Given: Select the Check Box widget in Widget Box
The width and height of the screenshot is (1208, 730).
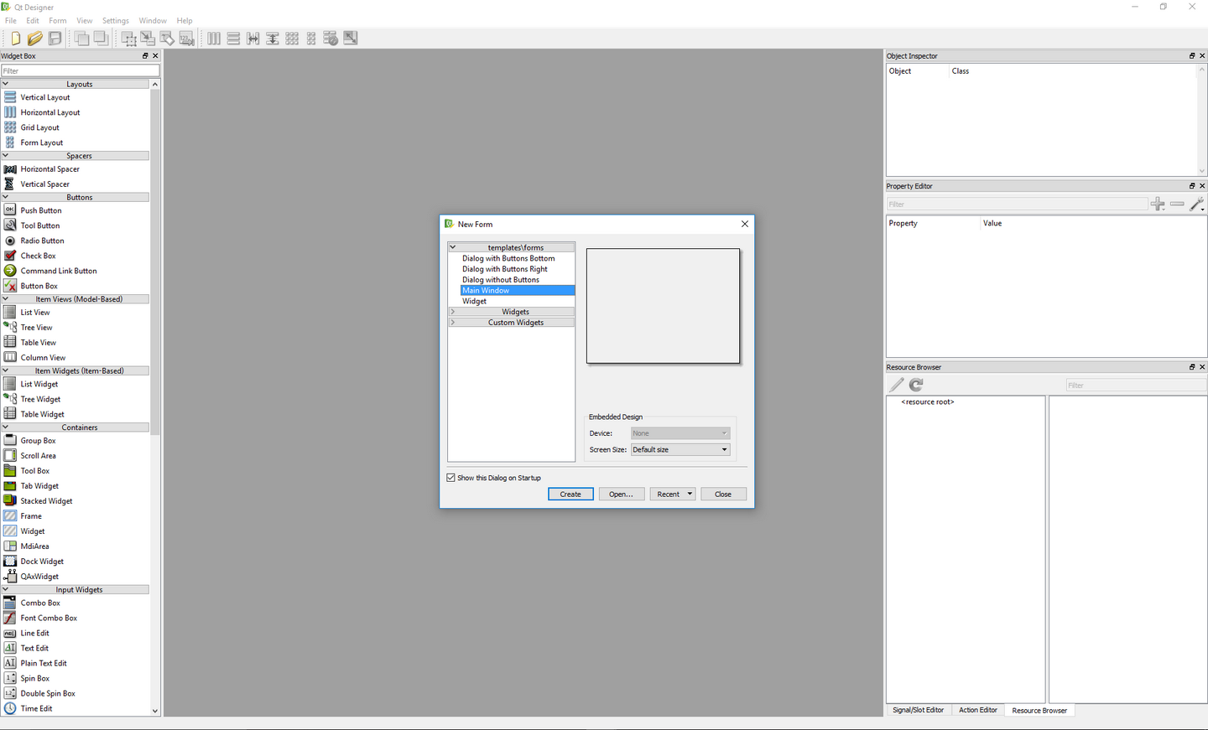Looking at the screenshot, I should click(x=37, y=256).
